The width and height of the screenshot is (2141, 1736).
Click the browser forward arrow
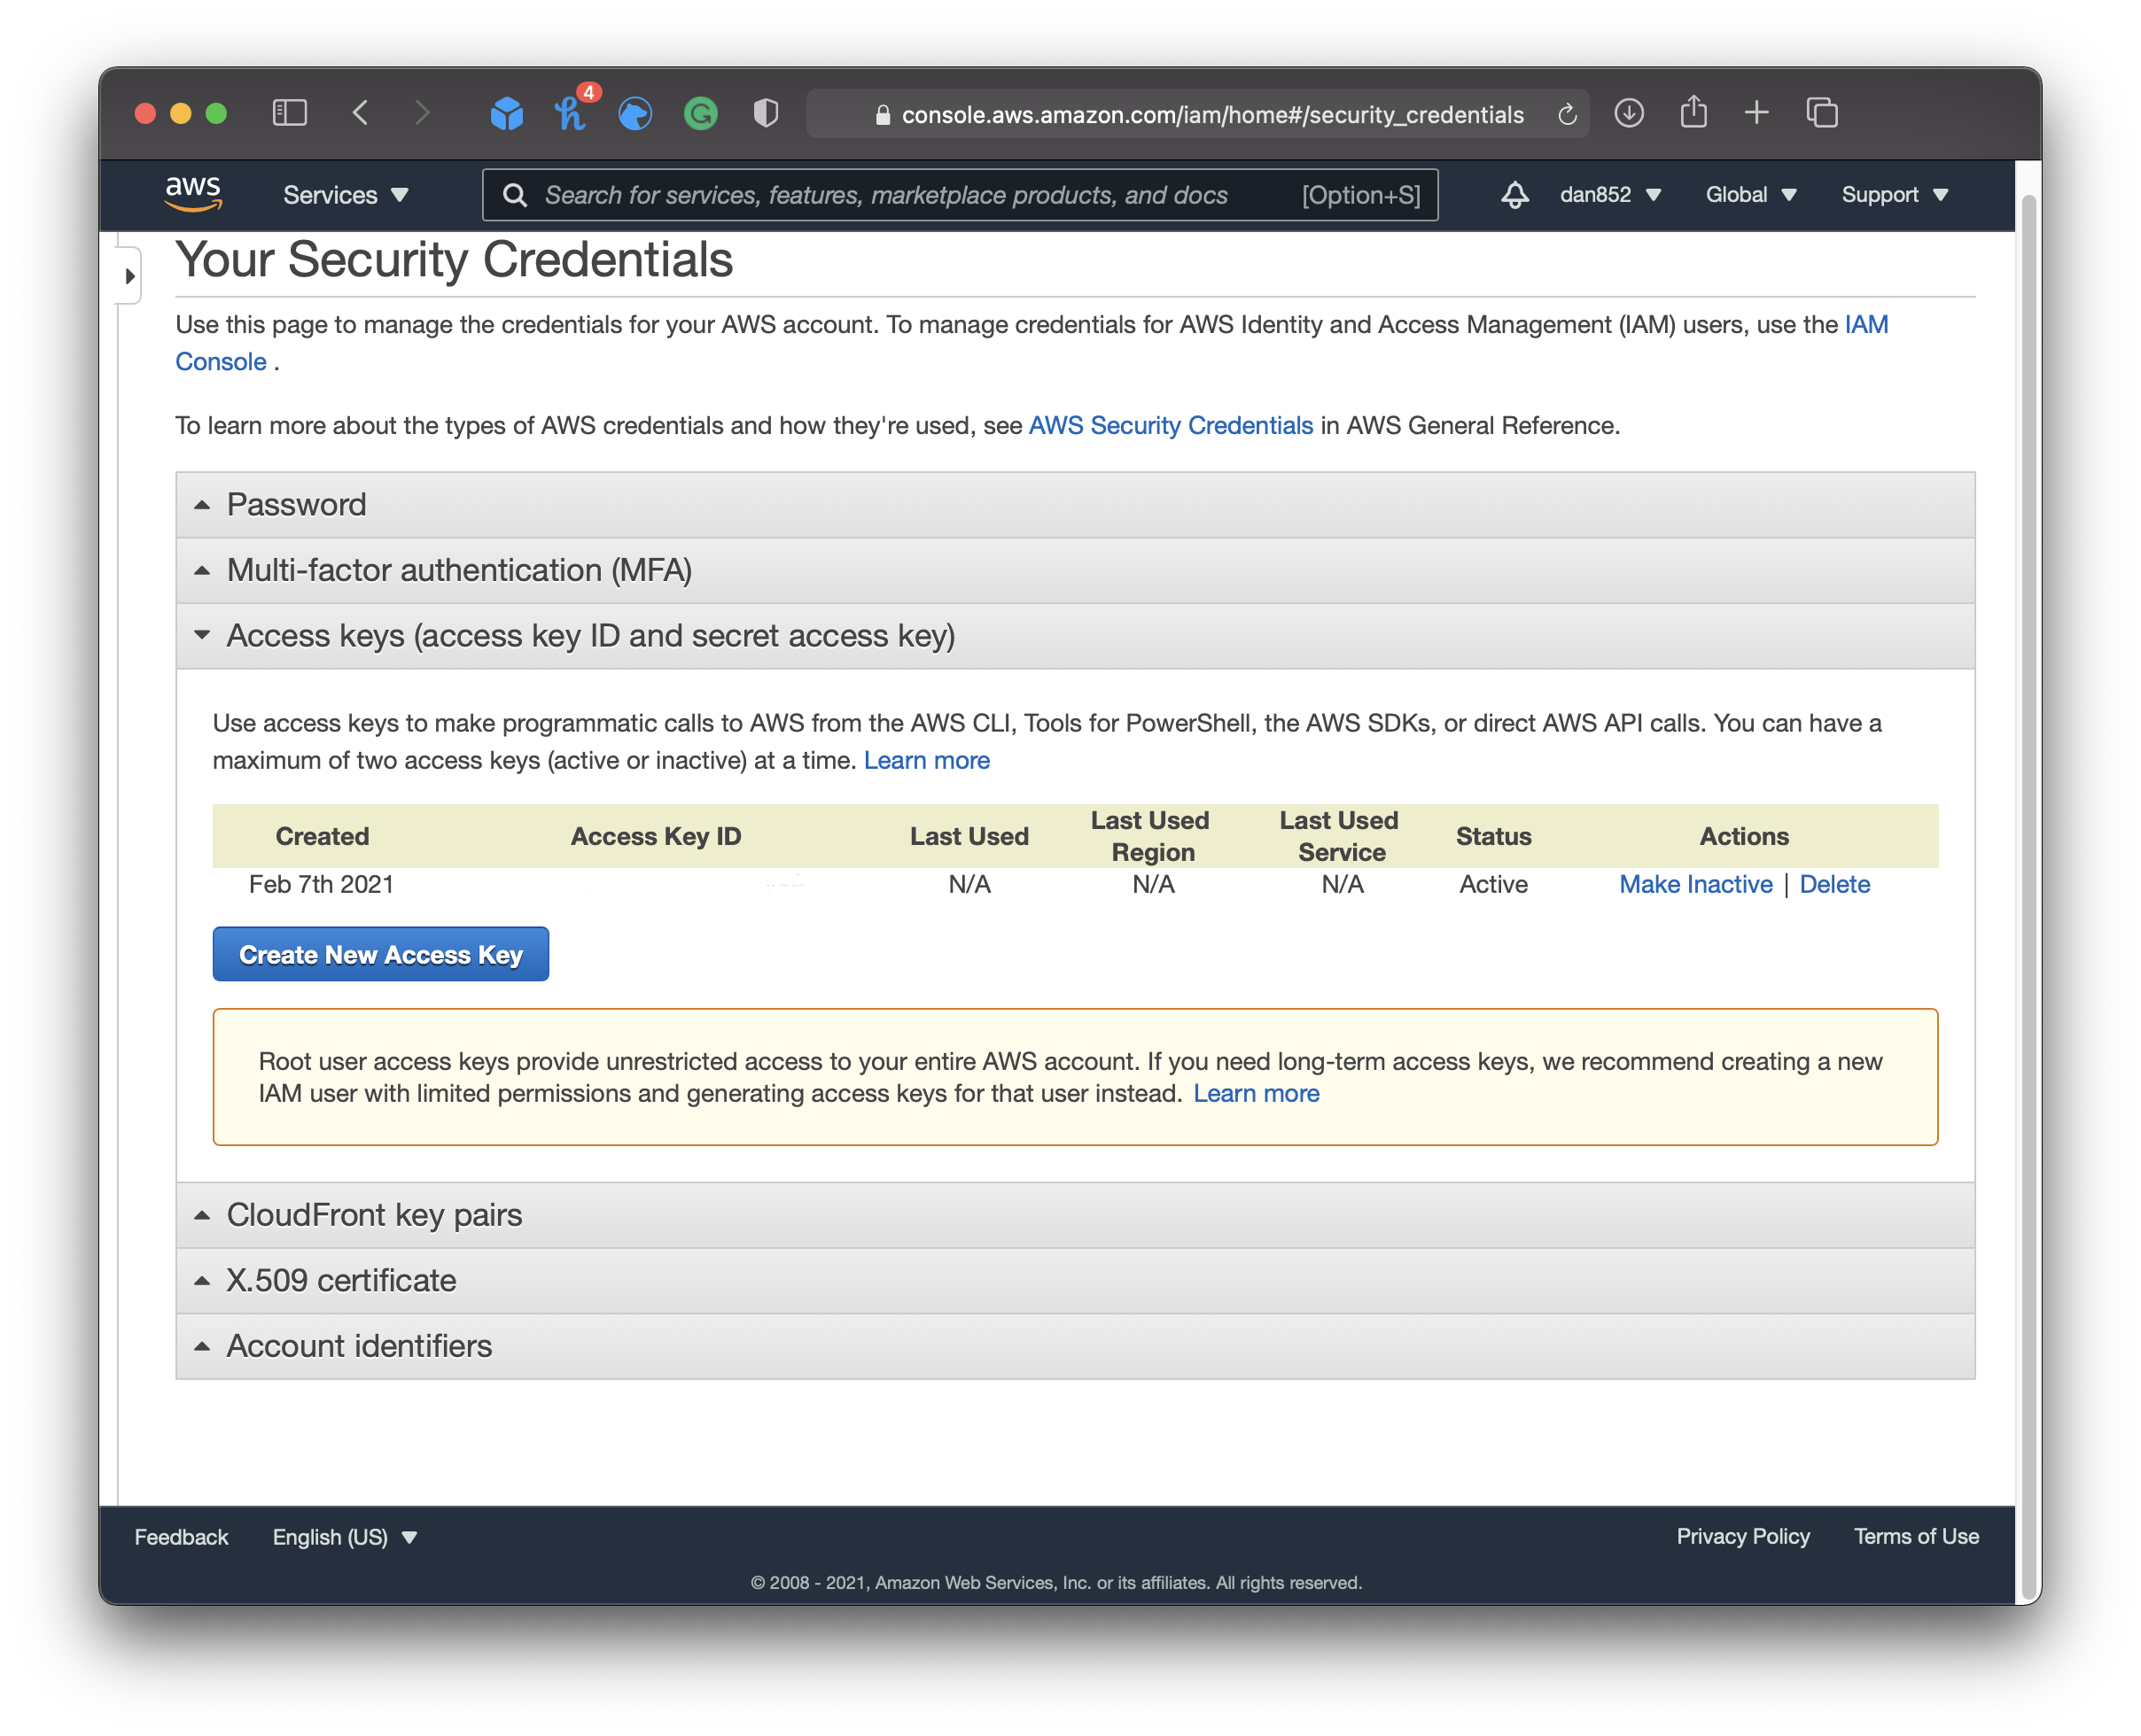tap(422, 113)
